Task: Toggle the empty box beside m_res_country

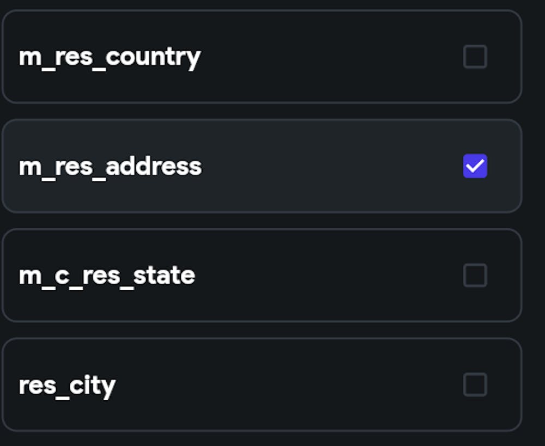Action: coord(475,57)
